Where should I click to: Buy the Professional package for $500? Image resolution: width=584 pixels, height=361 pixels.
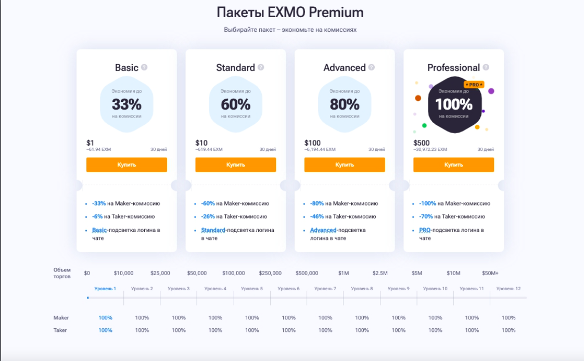tap(454, 165)
